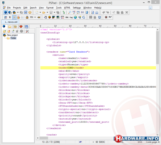Toggle the line numbers toolbar button
Viewport: 161px width, 145px height.
coord(23,17)
